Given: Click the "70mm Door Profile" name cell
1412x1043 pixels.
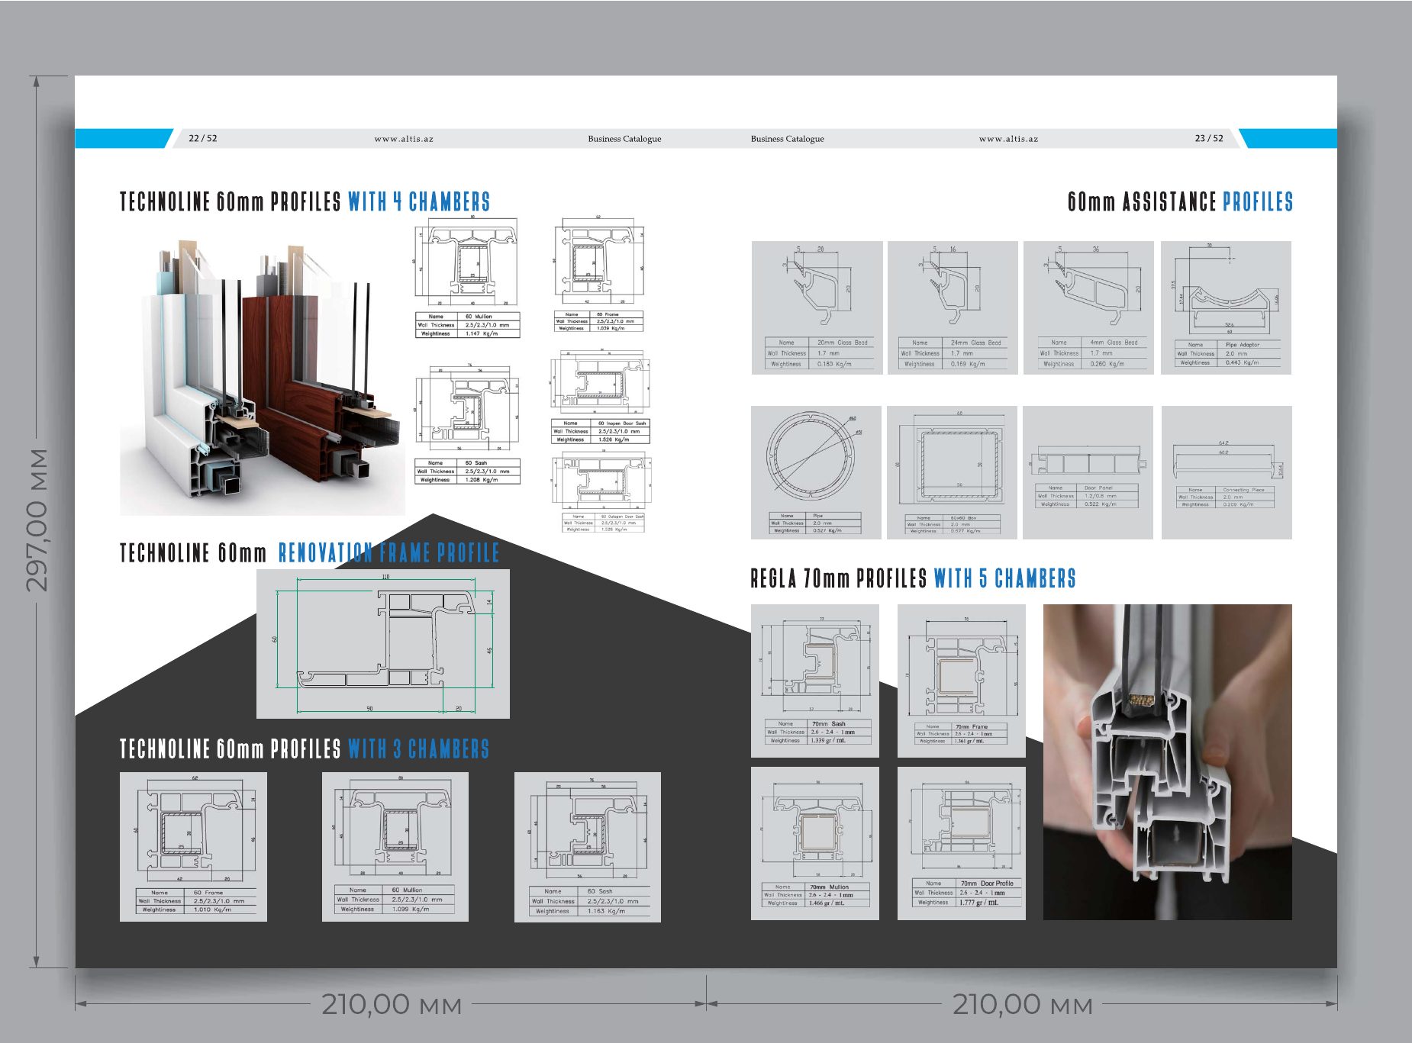Looking at the screenshot, I should click(987, 883).
